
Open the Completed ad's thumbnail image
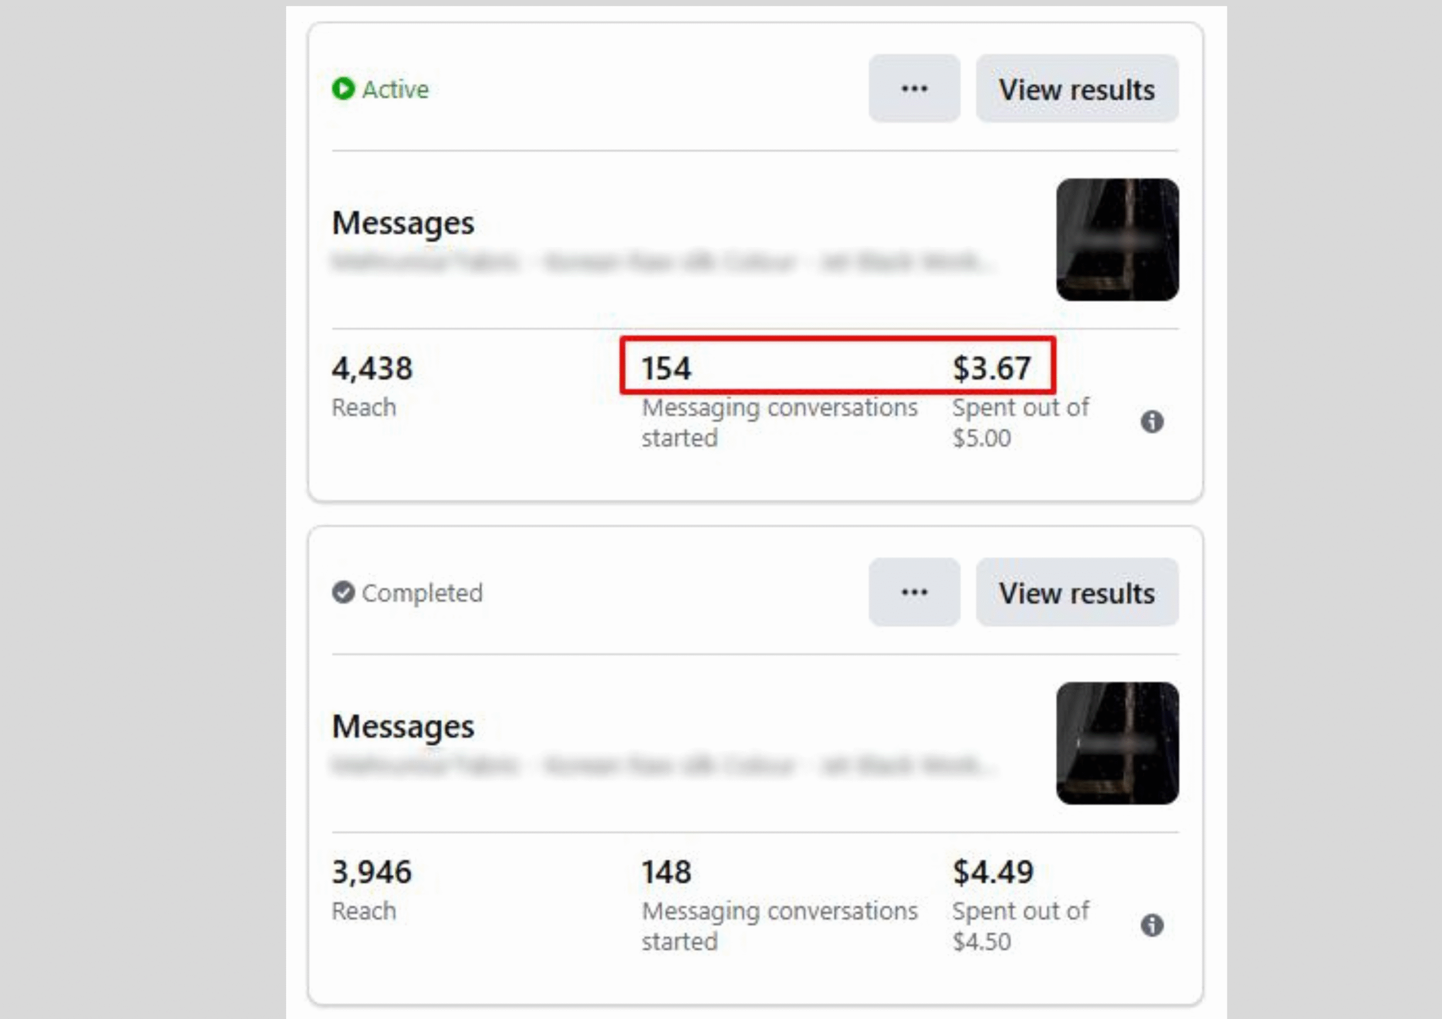pos(1118,743)
